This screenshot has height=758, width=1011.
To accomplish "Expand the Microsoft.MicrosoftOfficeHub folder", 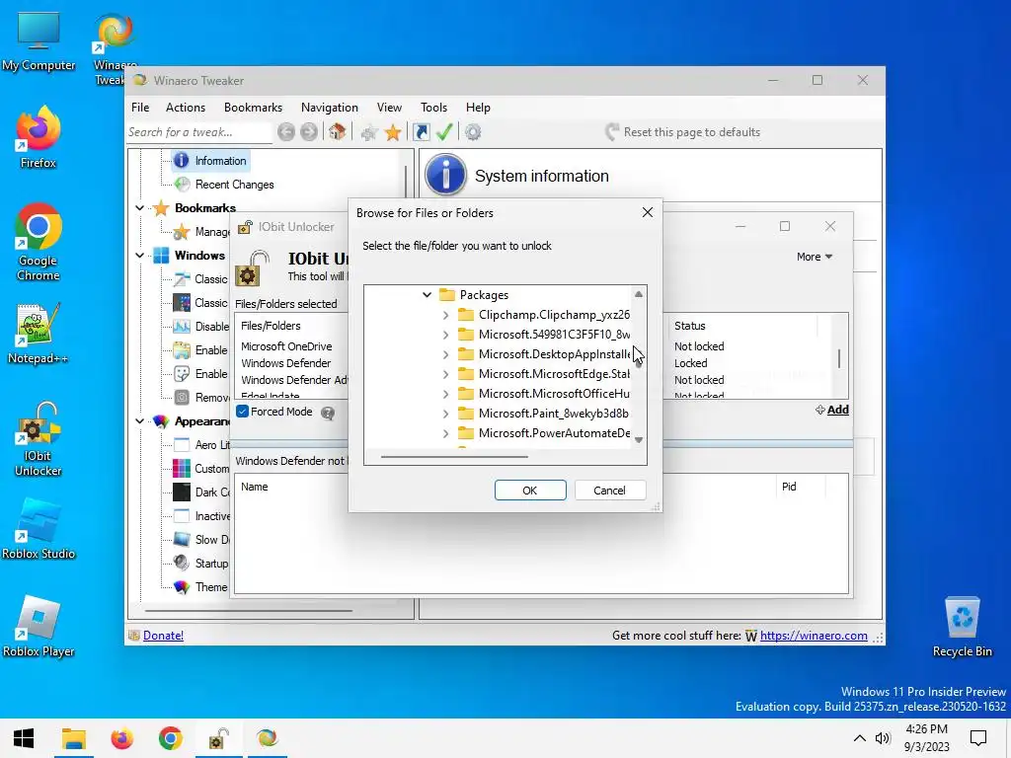I will coord(445,394).
